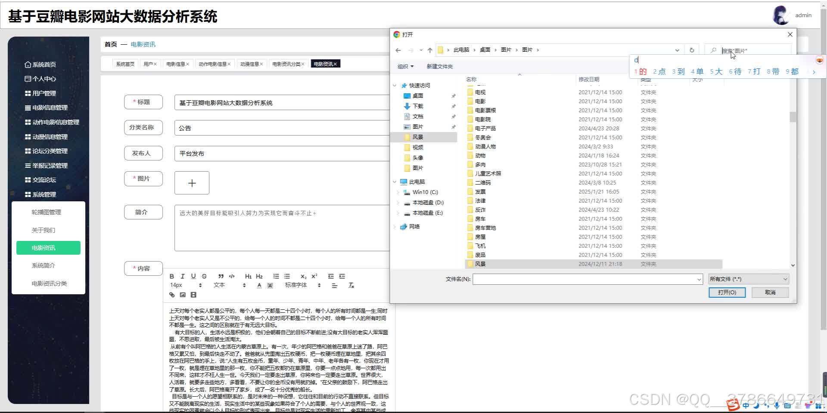Viewport: 827px width, 413px height.
Task: Insert a code block in the editor
Action: (232, 276)
